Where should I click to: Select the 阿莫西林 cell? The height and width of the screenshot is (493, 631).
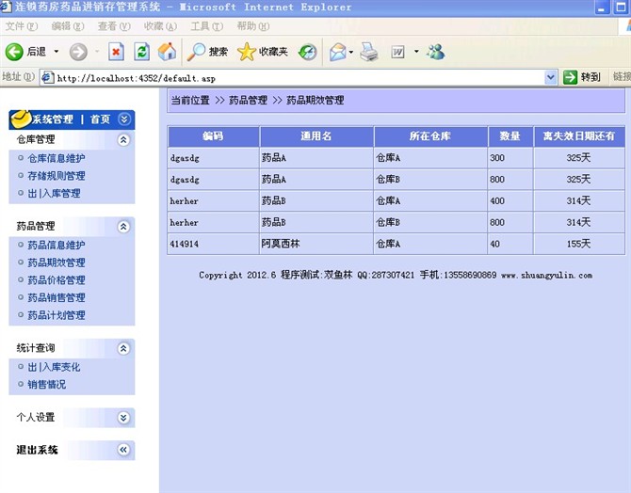316,244
